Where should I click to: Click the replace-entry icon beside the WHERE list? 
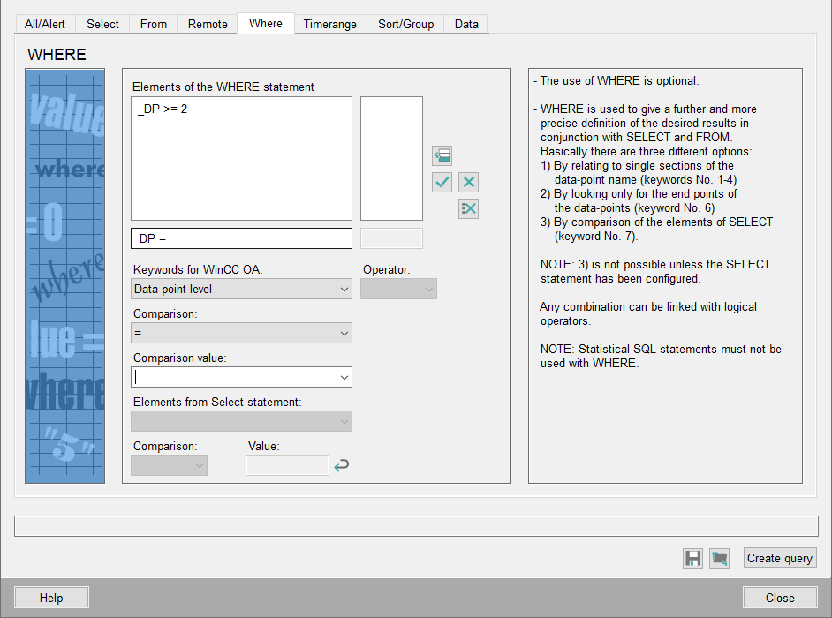click(x=442, y=156)
